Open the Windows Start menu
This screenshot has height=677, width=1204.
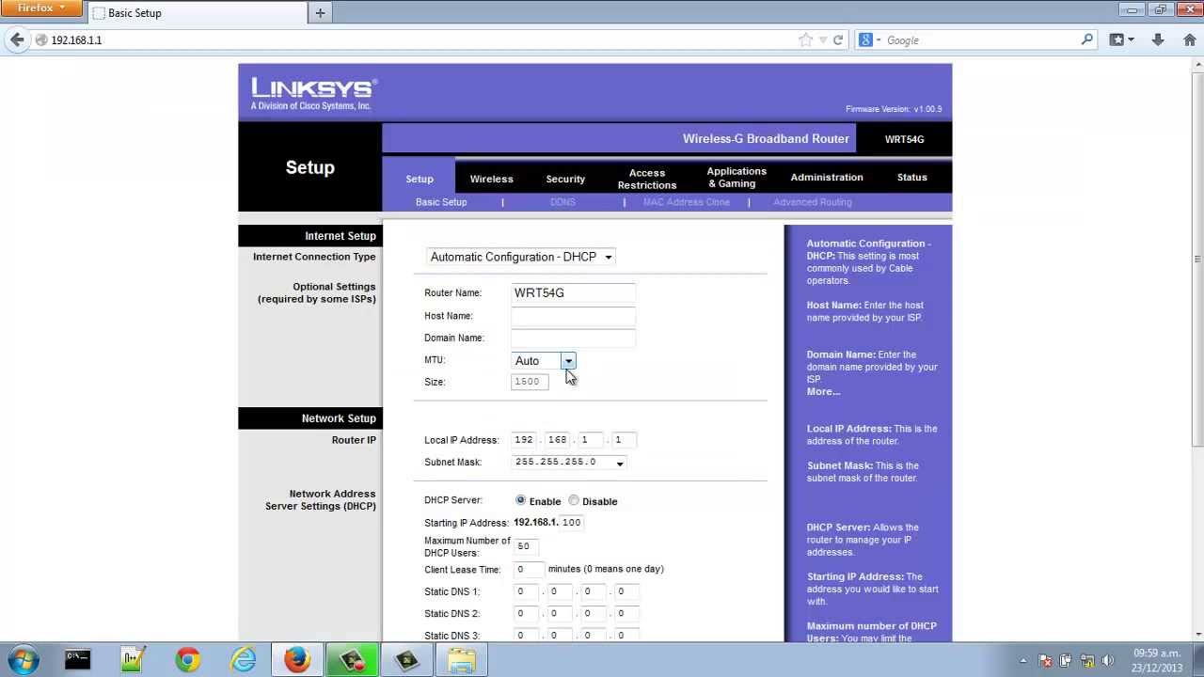tap(23, 660)
